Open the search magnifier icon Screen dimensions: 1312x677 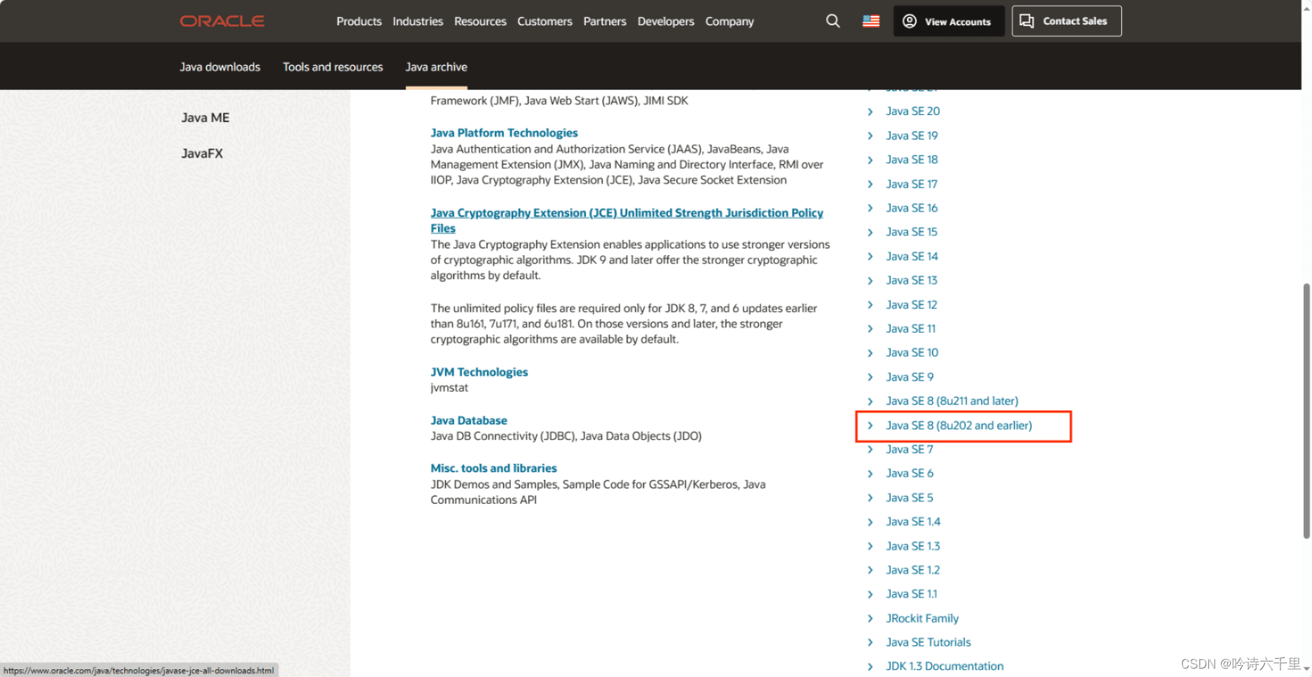[833, 21]
